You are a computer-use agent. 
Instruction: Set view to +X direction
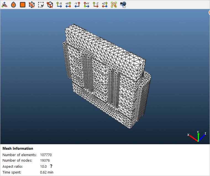(x=68, y=5)
